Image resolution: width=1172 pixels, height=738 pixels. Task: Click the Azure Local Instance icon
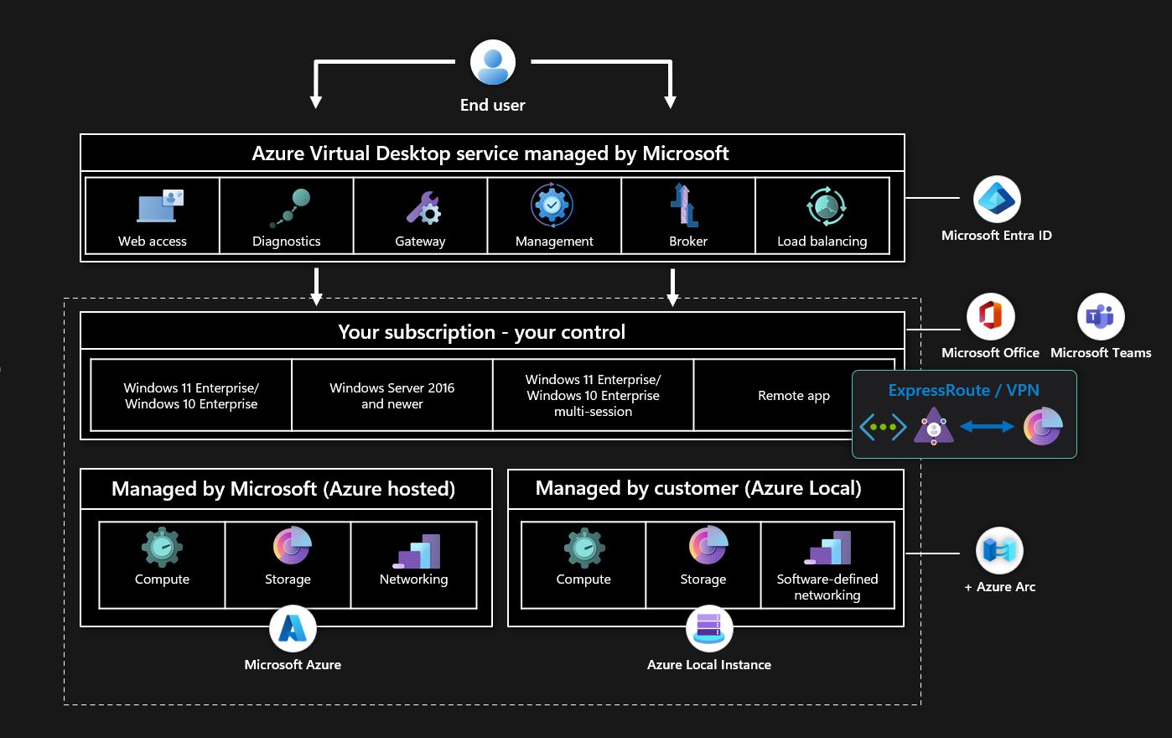click(x=709, y=629)
